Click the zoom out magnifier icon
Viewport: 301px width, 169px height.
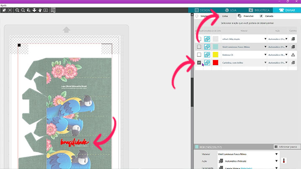(23, 10)
